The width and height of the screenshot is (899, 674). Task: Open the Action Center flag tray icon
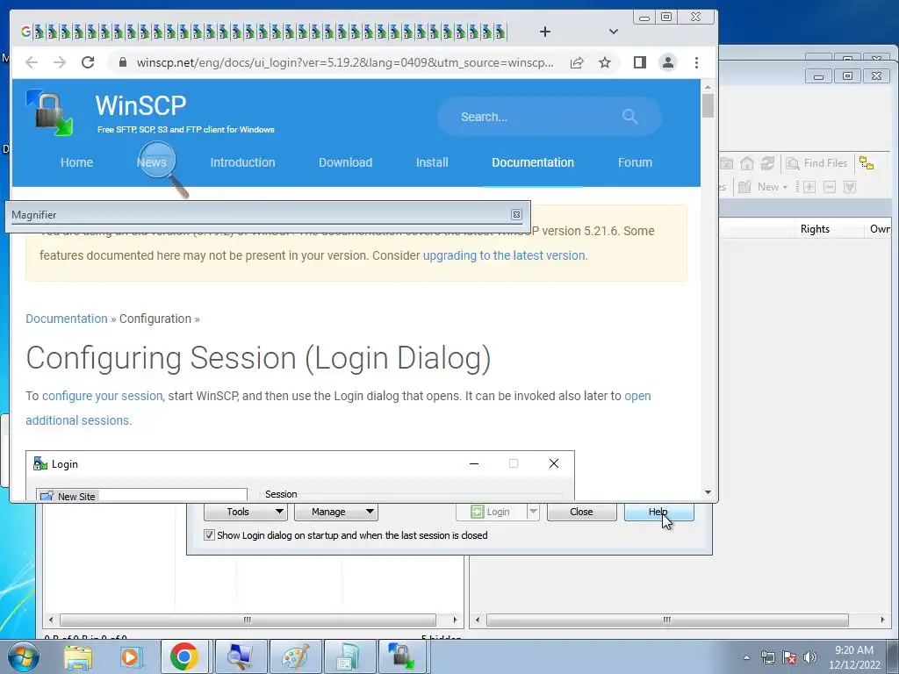pos(789,657)
